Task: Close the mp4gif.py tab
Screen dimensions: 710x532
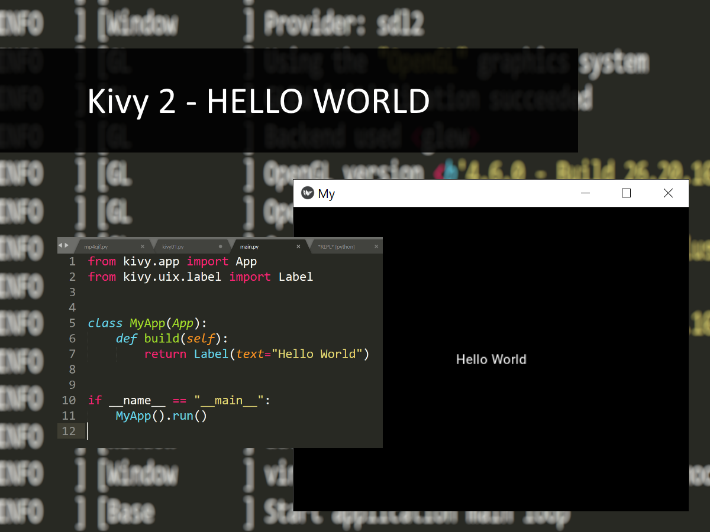Action: point(143,246)
